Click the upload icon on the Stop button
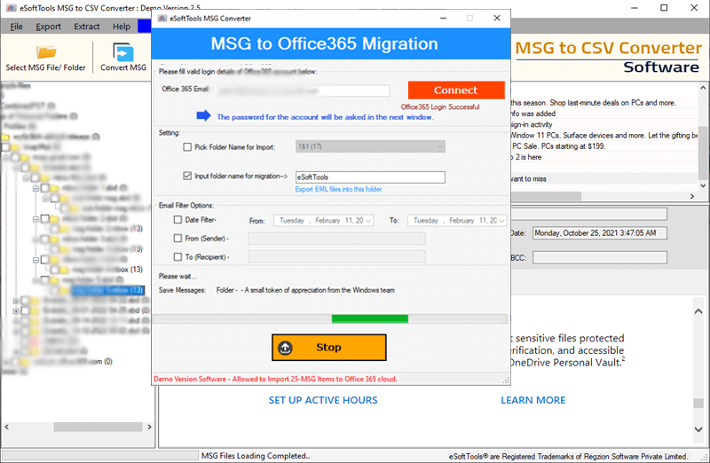 coord(286,348)
